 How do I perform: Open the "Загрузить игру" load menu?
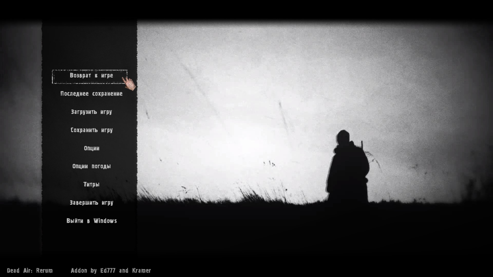91,112
